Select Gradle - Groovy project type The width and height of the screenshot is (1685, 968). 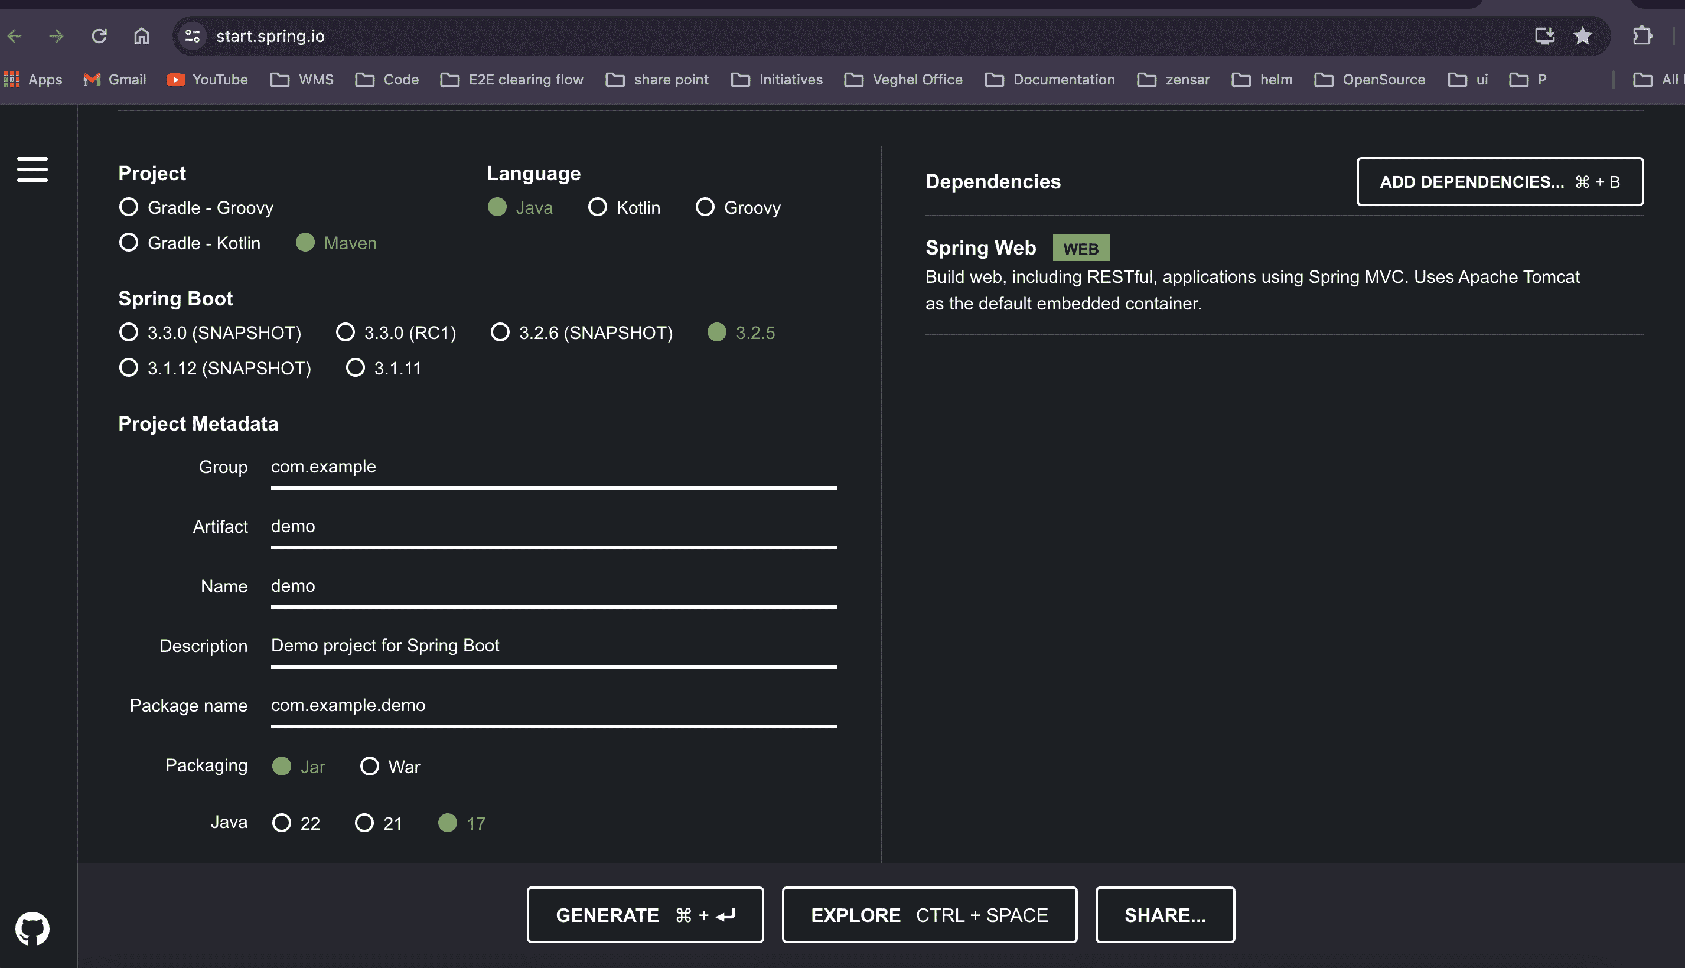(129, 207)
